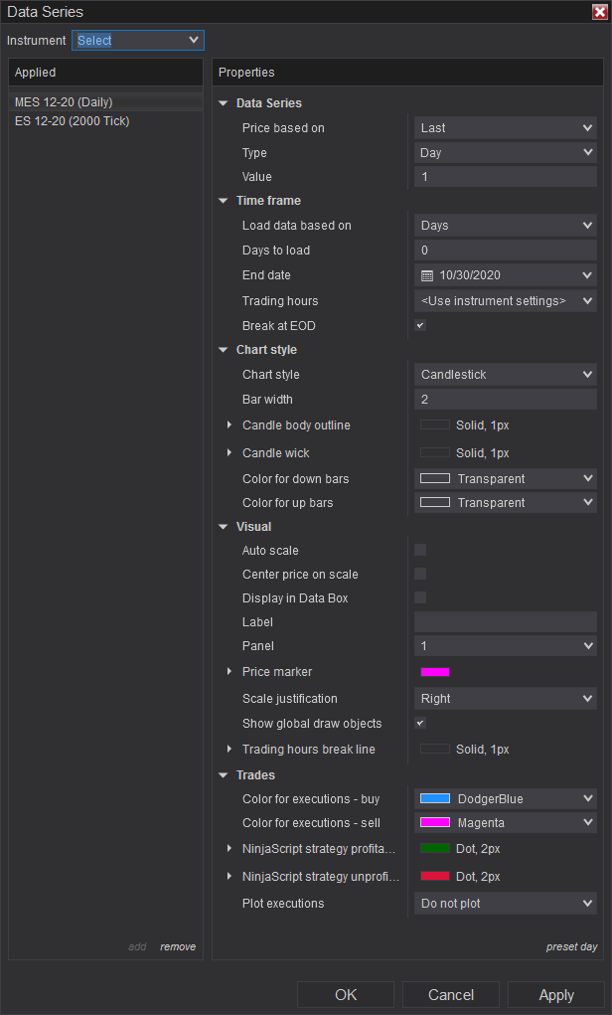Image resolution: width=612 pixels, height=1015 pixels.
Task: Click the Apply button
Action: click(x=555, y=995)
